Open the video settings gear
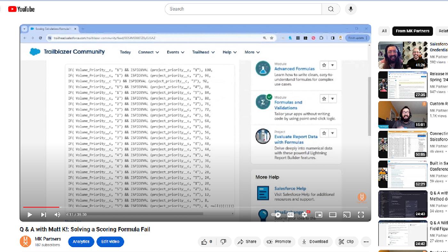The image size is (448, 252). 305,215
